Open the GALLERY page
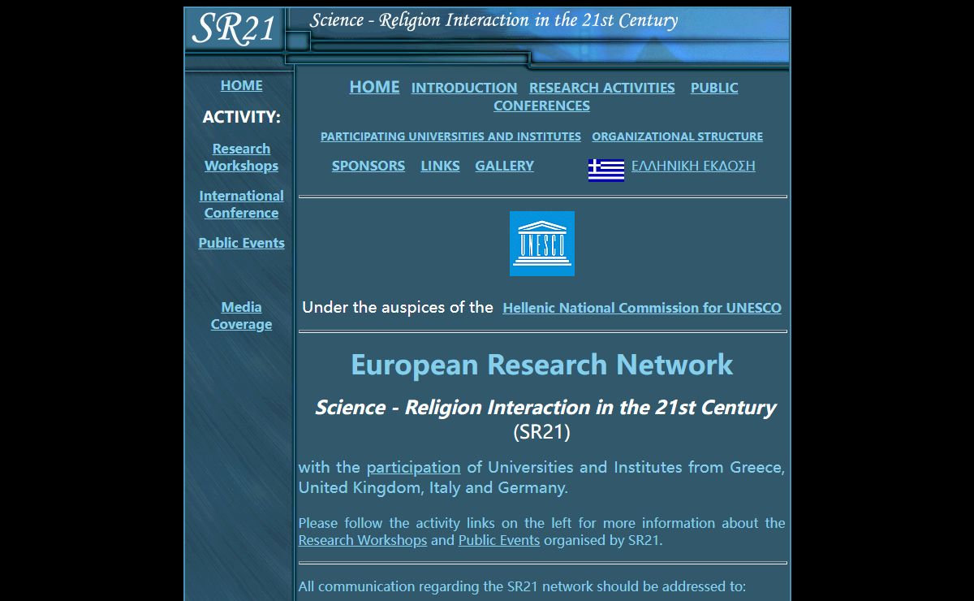Viewport: 974px width, 601px height. 504,166
